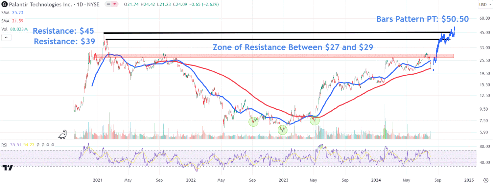Click the green circle near May 2023
This screenshot has height=183, width=493.
315,120
